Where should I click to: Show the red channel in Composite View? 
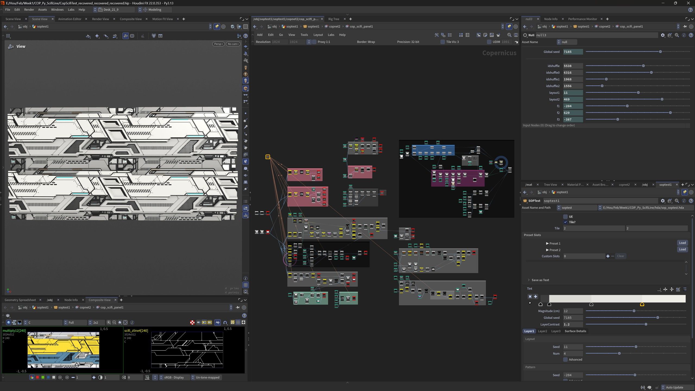coord(37,377)
